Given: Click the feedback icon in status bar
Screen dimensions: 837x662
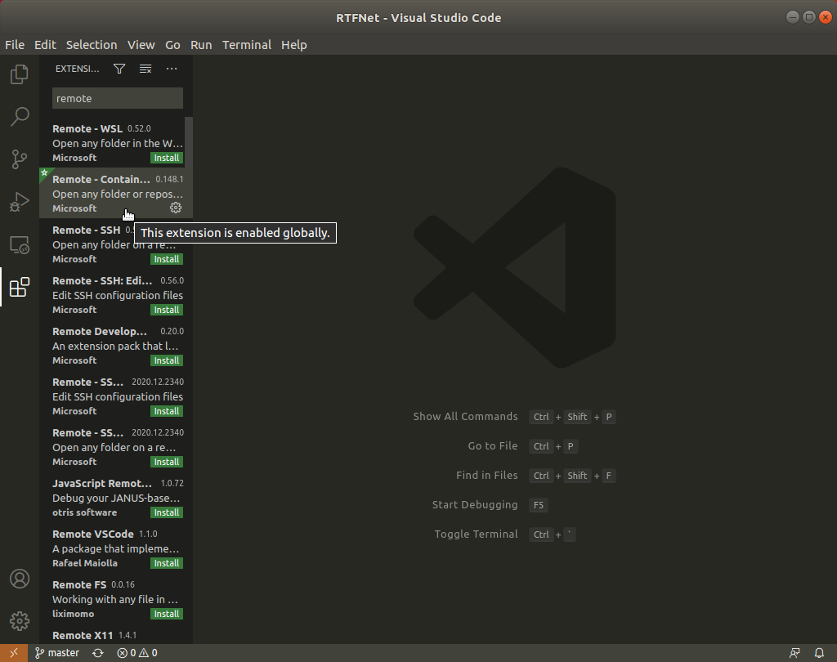Looking at the screenshot, I should pyautogui.click(x=794, y=653).
